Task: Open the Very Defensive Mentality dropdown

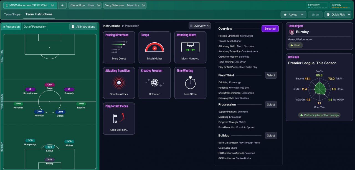Action: (x=125, y=5)
